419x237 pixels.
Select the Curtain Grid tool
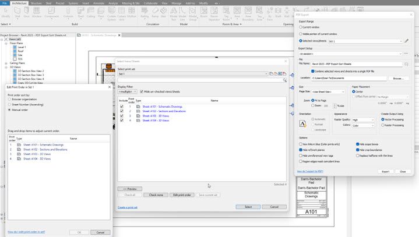tap(122, 14)
